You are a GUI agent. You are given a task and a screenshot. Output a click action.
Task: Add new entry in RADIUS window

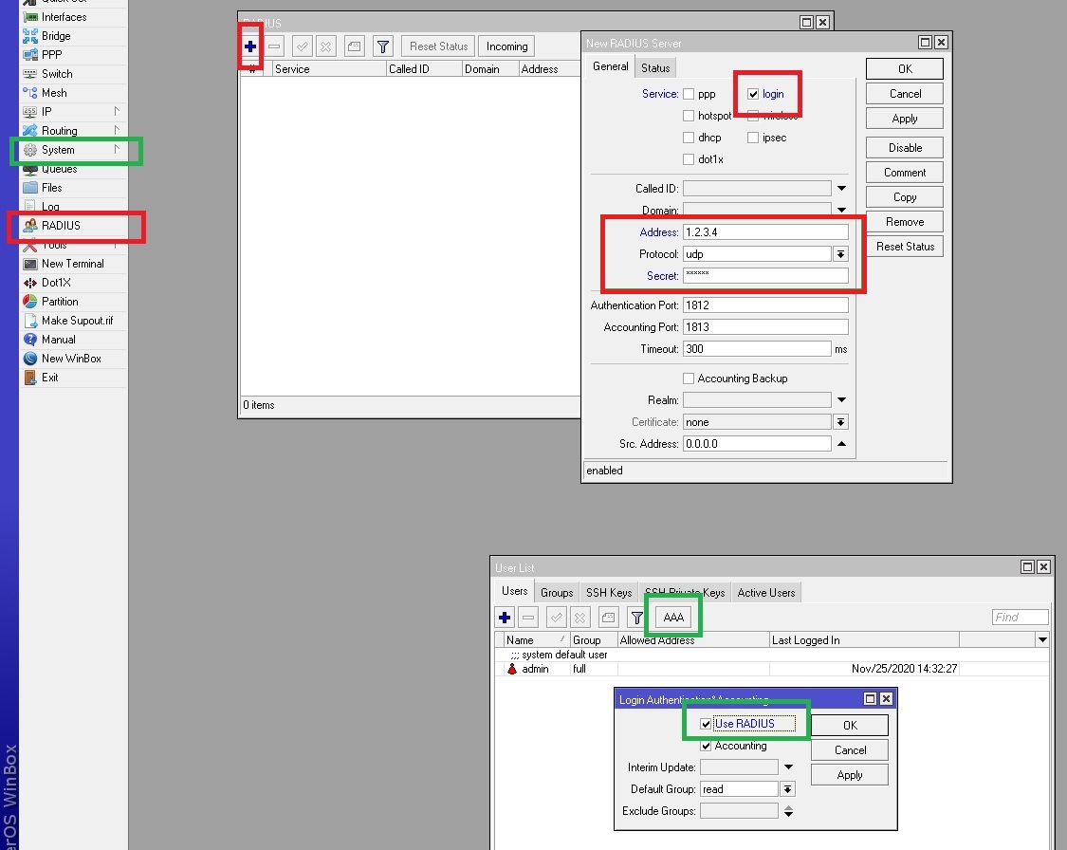point(250,46)
